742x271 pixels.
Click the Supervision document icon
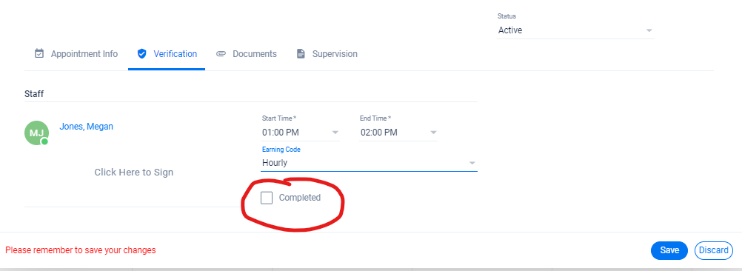coord(301,54)
